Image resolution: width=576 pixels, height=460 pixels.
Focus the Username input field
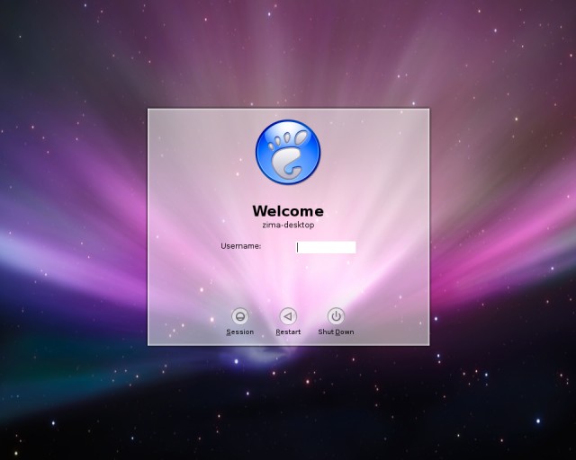(326, 247)
